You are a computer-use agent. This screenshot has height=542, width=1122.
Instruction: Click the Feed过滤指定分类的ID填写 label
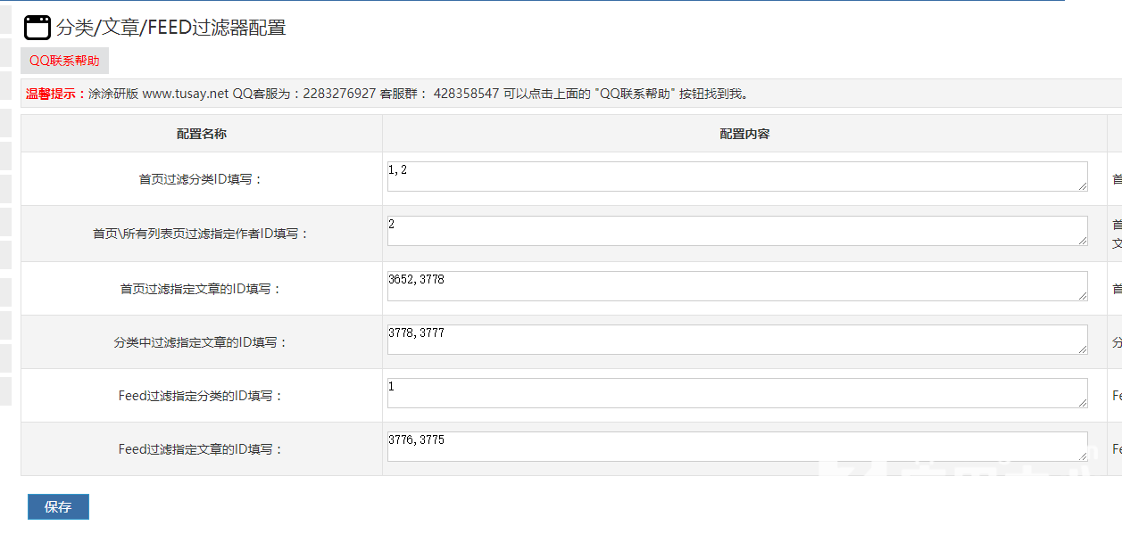point(201,396)
